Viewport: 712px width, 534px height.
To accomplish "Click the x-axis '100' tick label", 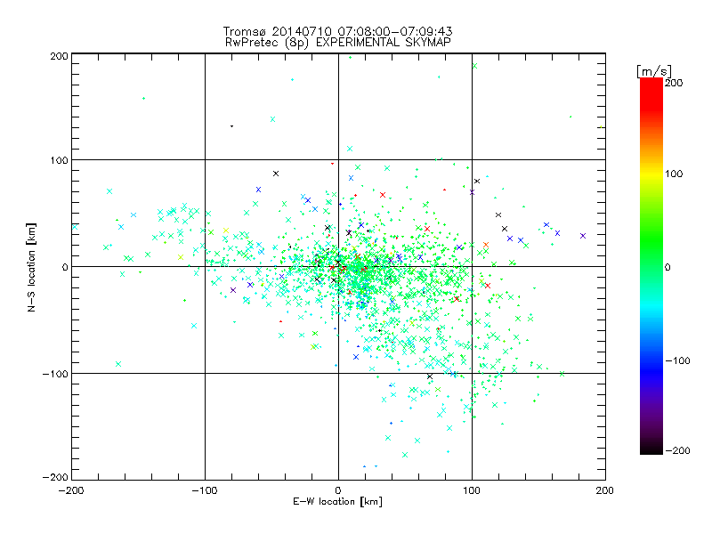I will 472,490.
